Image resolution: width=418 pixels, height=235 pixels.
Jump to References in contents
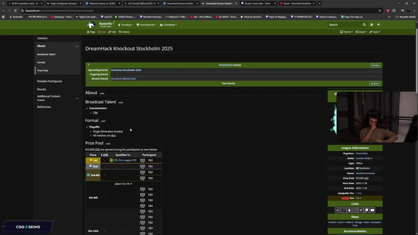click(x=44, y=107)
